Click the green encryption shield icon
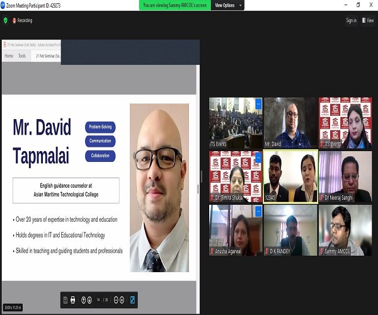This screenshot has width=378, height=315. pyautogui.click(x=6, y=21)
